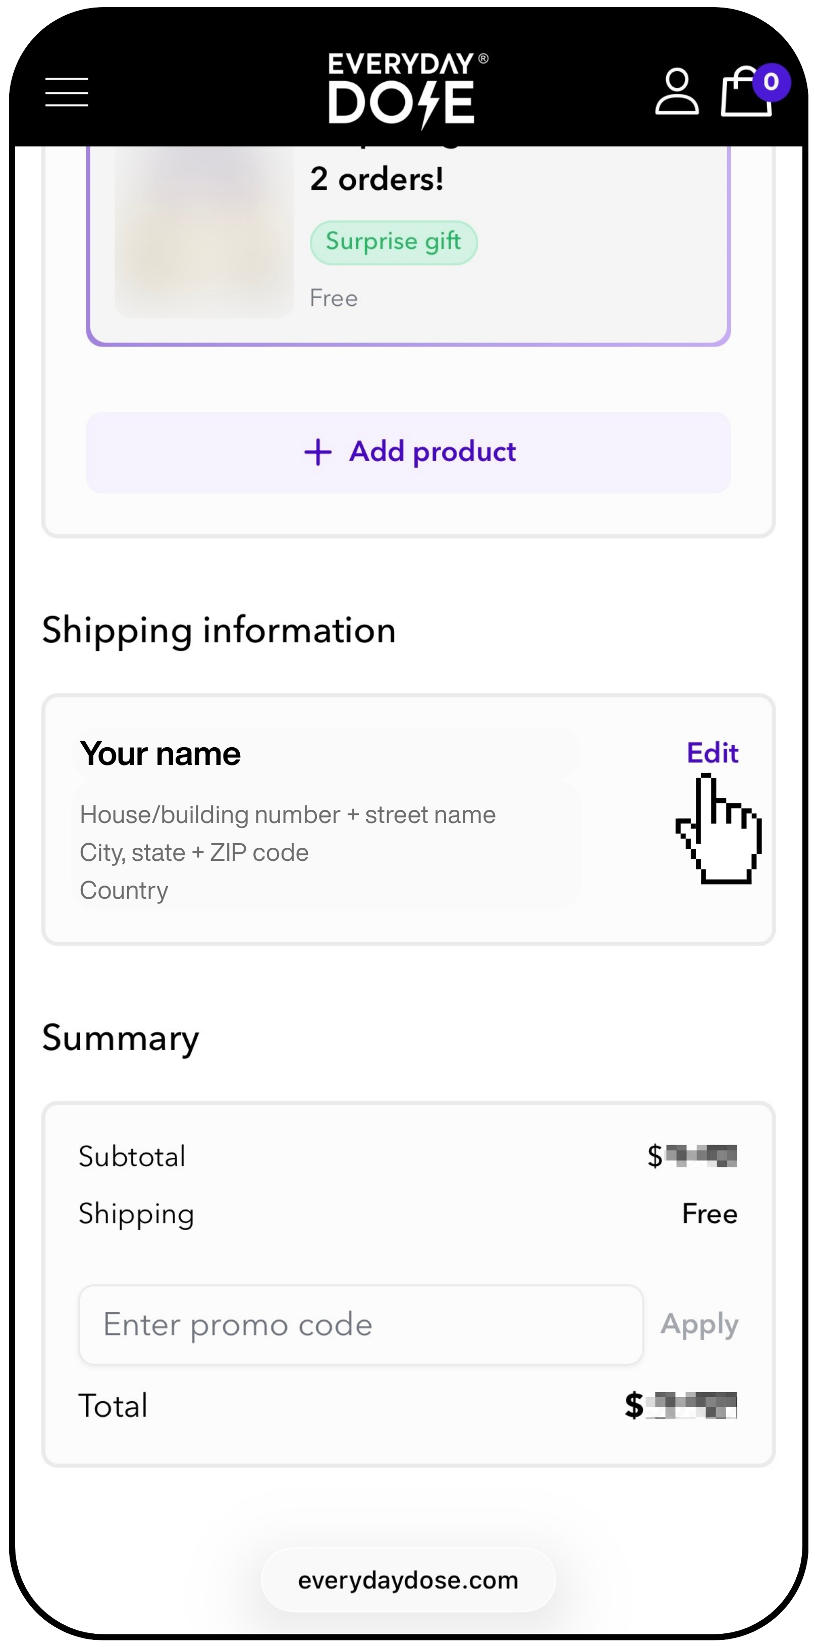Focus the Enter promo code field

[x=360, y=1324]
